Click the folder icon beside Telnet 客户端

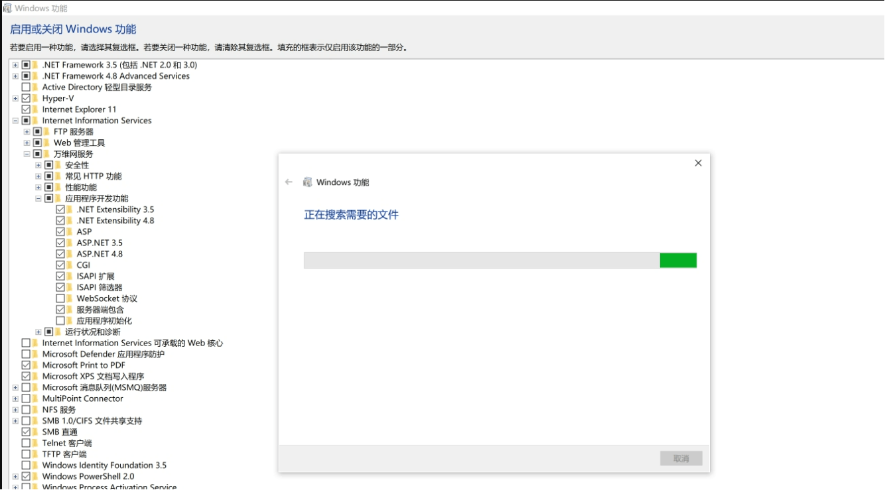pos(36,443)
